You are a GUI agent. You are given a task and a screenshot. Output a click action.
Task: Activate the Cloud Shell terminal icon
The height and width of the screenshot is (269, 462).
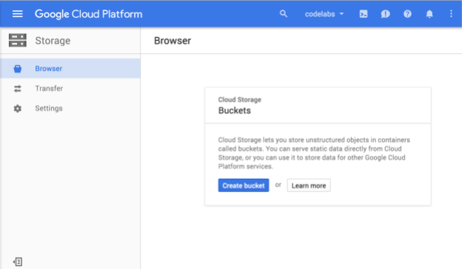click(364, 14)
